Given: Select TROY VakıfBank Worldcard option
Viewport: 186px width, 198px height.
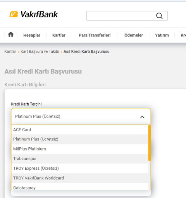Looking at the screenshot, I should pyautogui.click(x=80, y=178).
